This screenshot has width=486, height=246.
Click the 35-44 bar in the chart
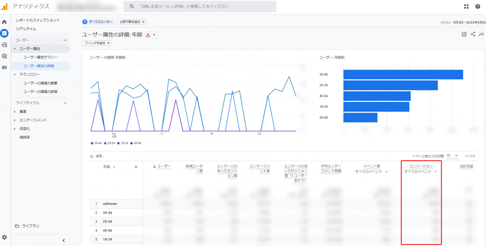403,74
